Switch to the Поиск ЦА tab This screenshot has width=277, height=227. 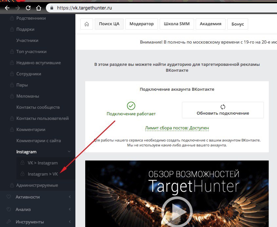coord(109,24)
